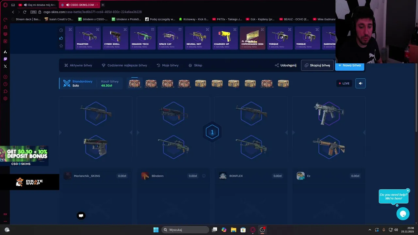Open Marianchik_SKINS player profile
This screenshot has height=235, width=418.
[x=82, y=176]
